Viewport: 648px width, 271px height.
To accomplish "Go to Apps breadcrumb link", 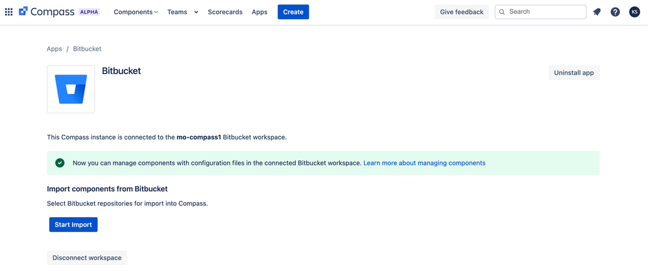I will [x=54, y=49].
